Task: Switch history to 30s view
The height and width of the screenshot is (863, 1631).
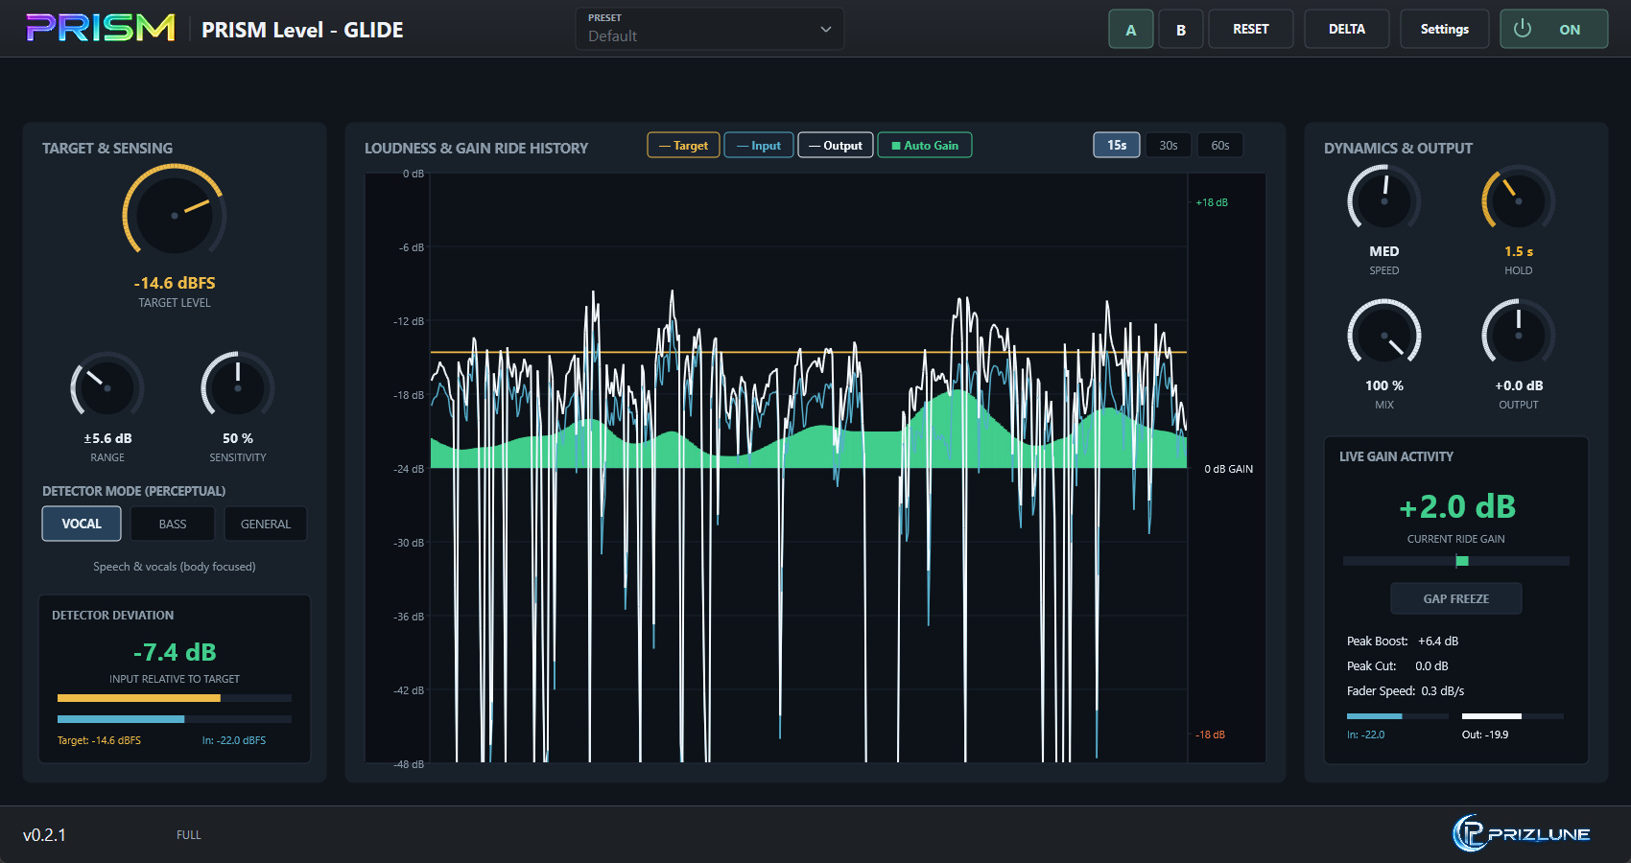Action: point(1169,145)
